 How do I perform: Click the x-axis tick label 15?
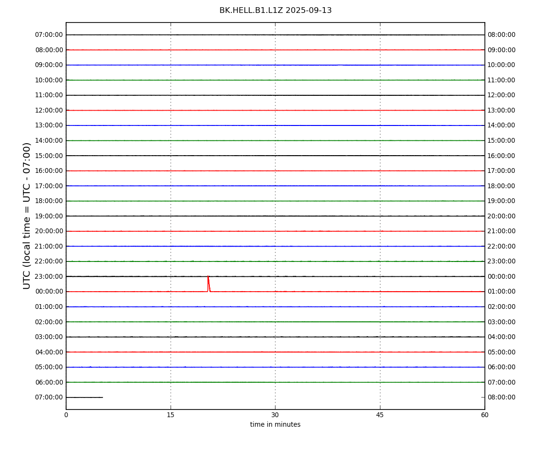pyautogui.click(x=171, y=415)
